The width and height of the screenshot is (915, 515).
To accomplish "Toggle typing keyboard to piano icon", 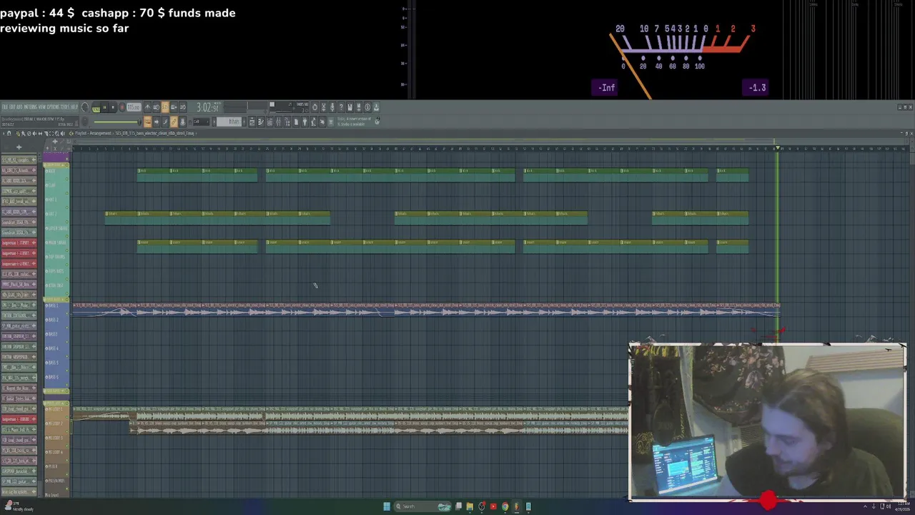I will [x=147, y=122].
